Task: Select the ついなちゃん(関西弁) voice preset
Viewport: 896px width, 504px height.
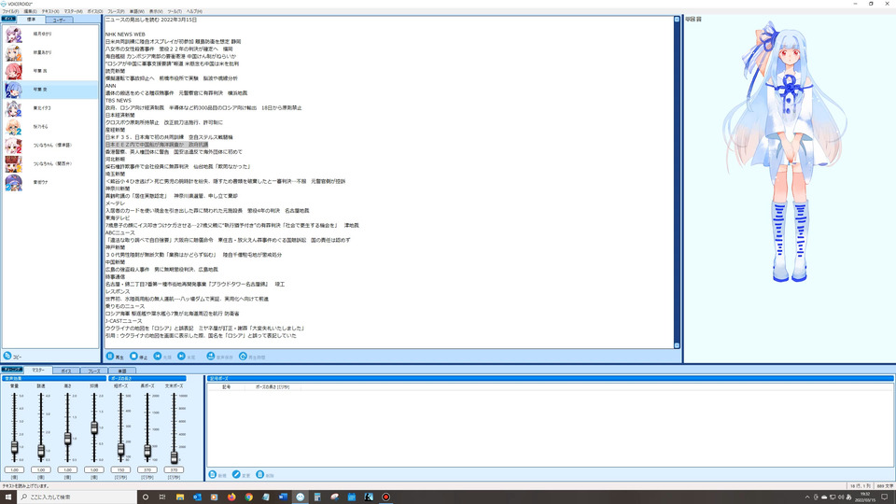Action: point(50,163)
